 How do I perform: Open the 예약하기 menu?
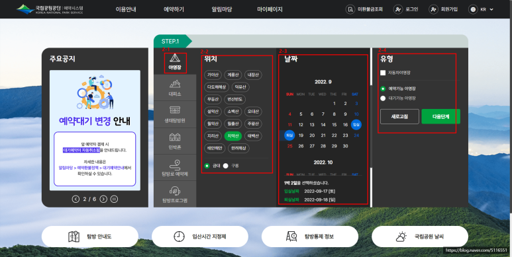pyautogui.click(x=174, y=9)
